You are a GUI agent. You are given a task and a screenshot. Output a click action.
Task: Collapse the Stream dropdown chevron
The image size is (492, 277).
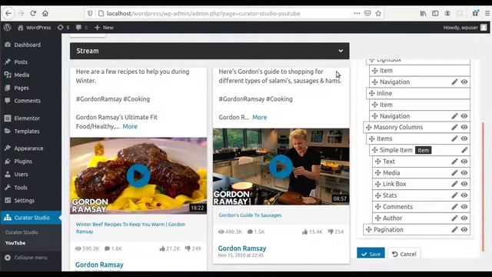(341, 51)
